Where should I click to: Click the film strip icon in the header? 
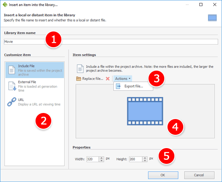point(212,18)
